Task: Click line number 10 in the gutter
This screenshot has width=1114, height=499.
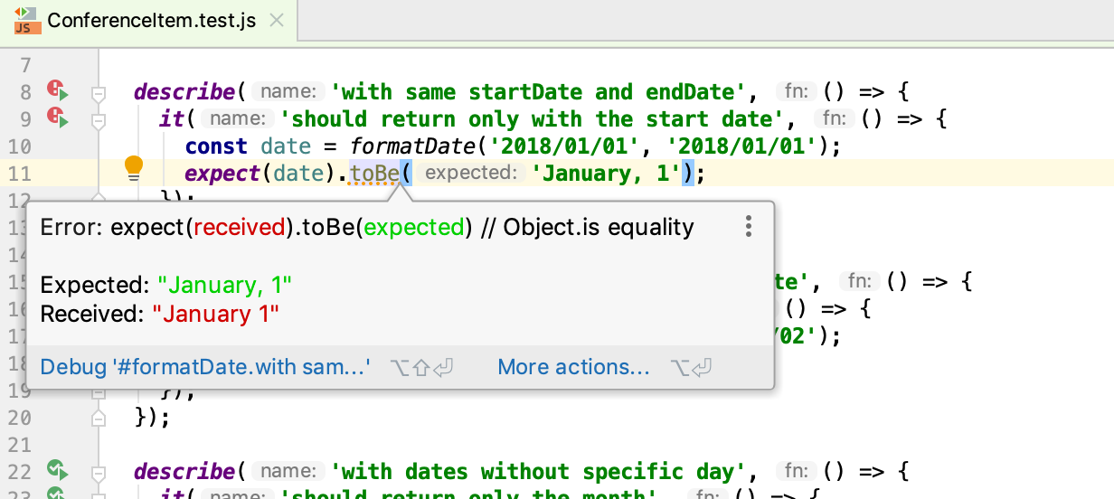Action: coord(18,146)
